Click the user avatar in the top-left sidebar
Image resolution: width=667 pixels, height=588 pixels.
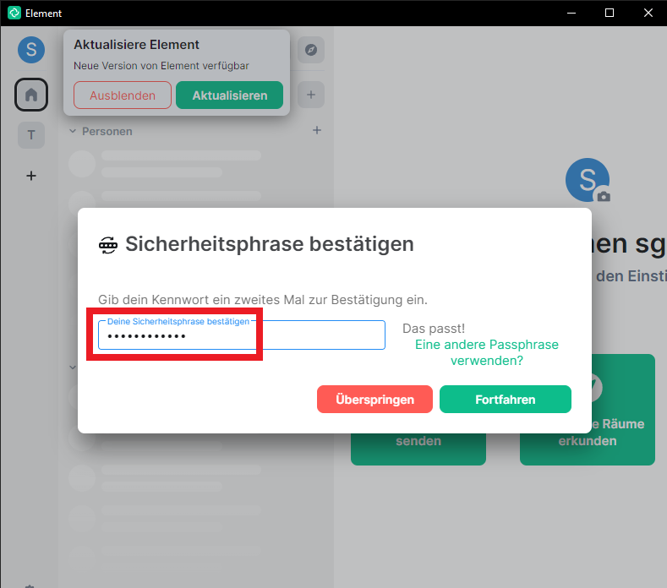point(31,49)
